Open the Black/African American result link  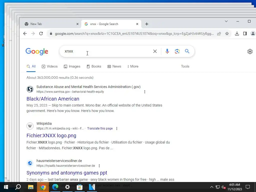point(53,99)
